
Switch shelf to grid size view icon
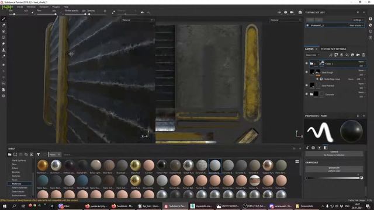click(x=297, y=162)
